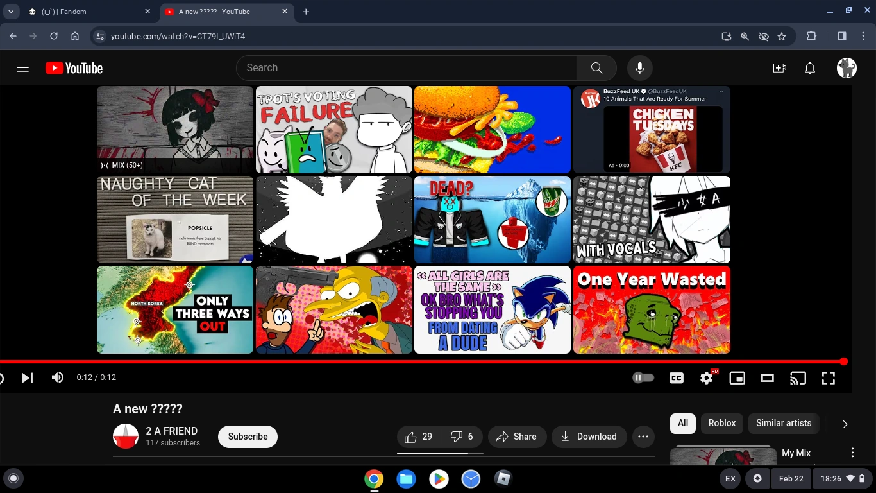Open the My Mix three-dot menu
The height and width of the screenshot is (493, 876).
click(x=853, y=453)
